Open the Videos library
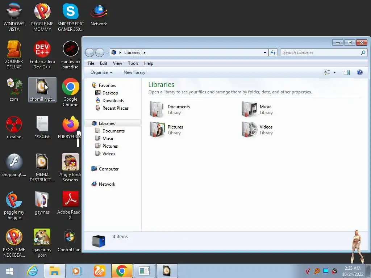The width and height of the screenshot is (371, 278). [x=257, y=130]
